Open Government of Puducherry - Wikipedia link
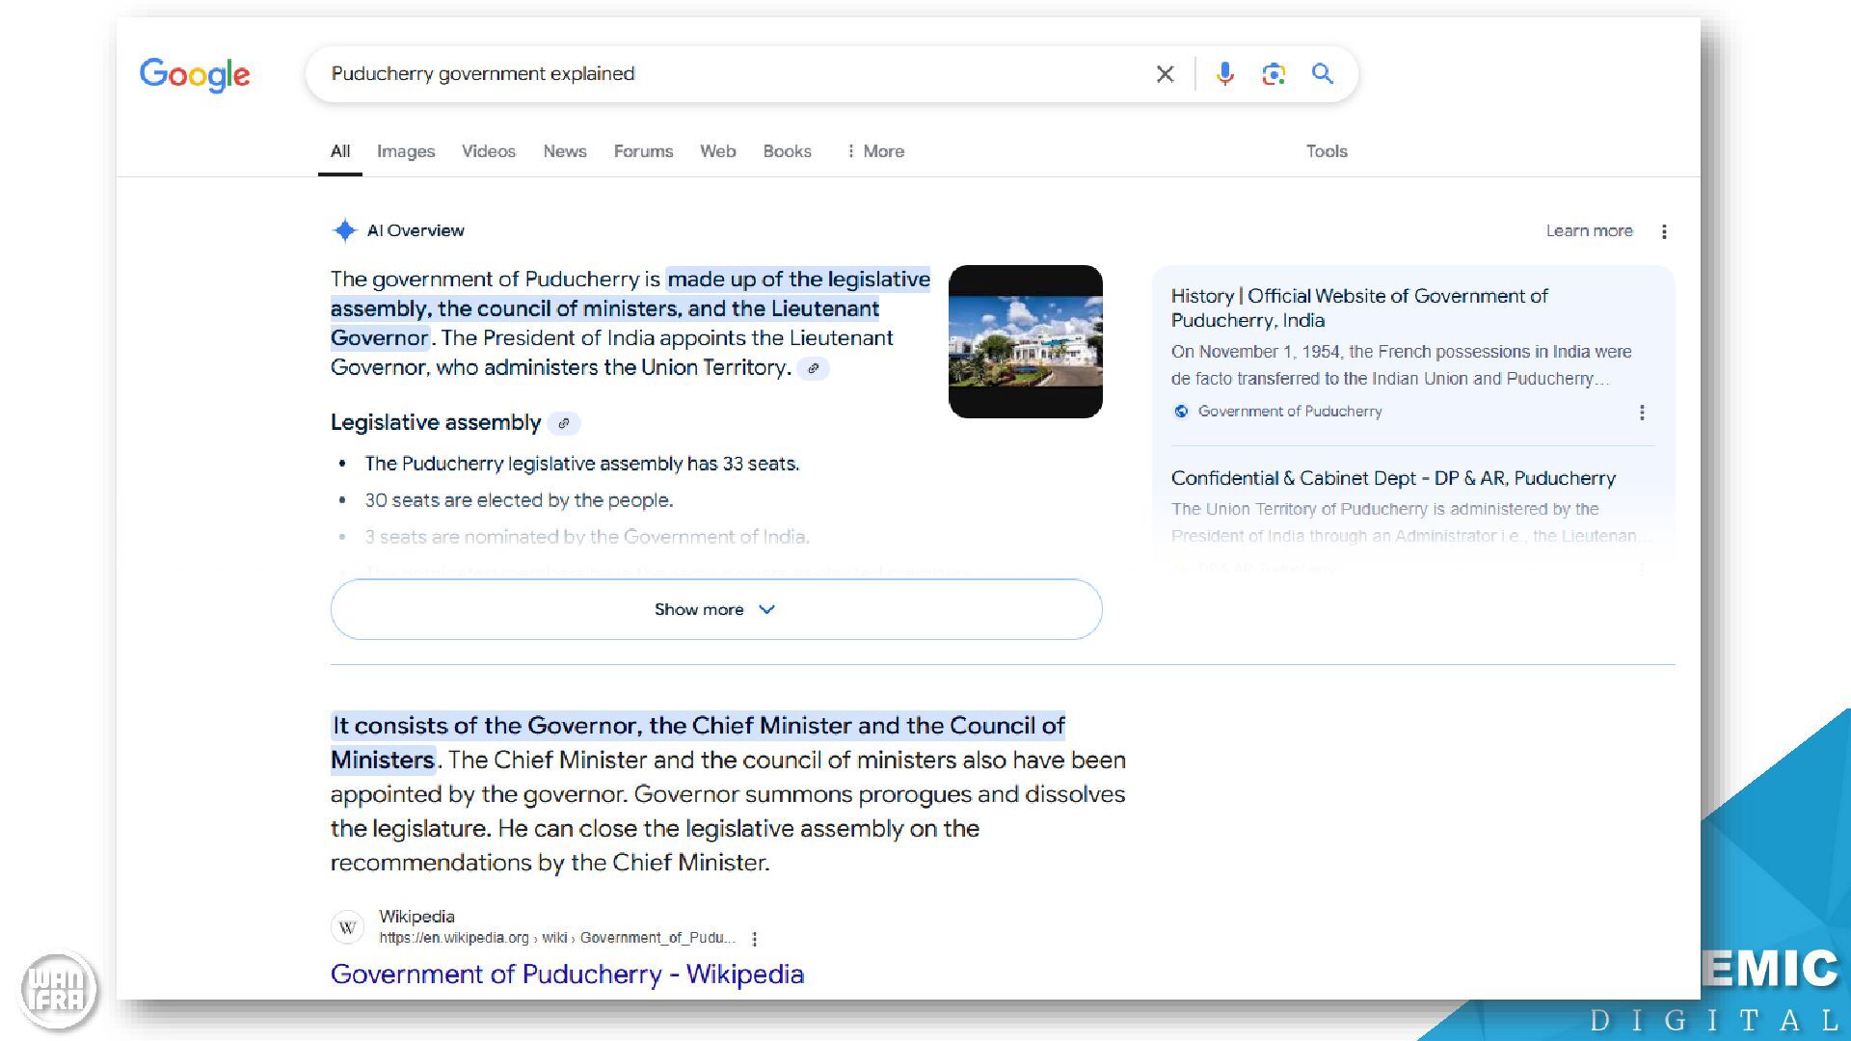1851x1041 pixels. [567, 974]
